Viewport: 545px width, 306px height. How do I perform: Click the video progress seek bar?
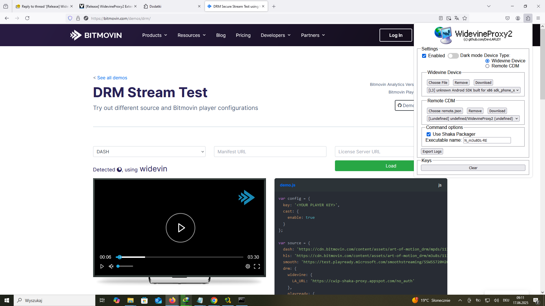(179, 257)
